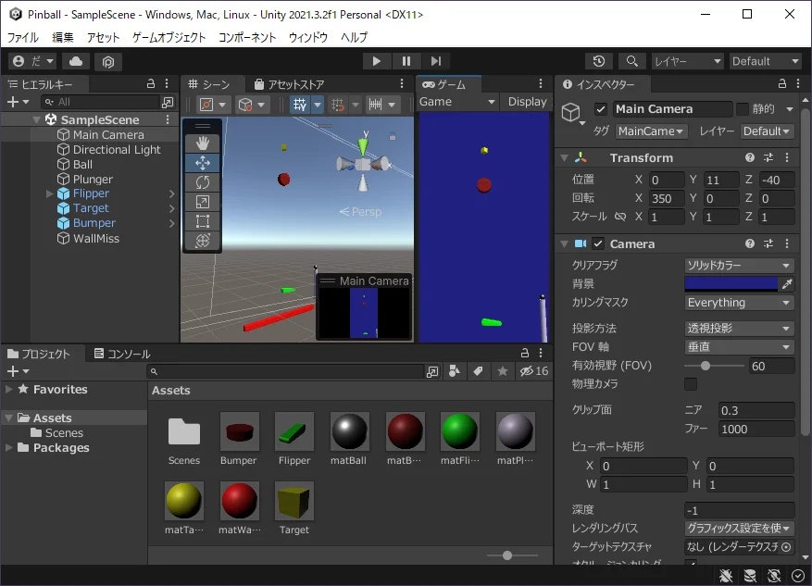Image resolution: width=812 pixels, height=586 pixels.
Task: Open the projection method dropdown
Action: pyautogui.click(x=739, y=329)
